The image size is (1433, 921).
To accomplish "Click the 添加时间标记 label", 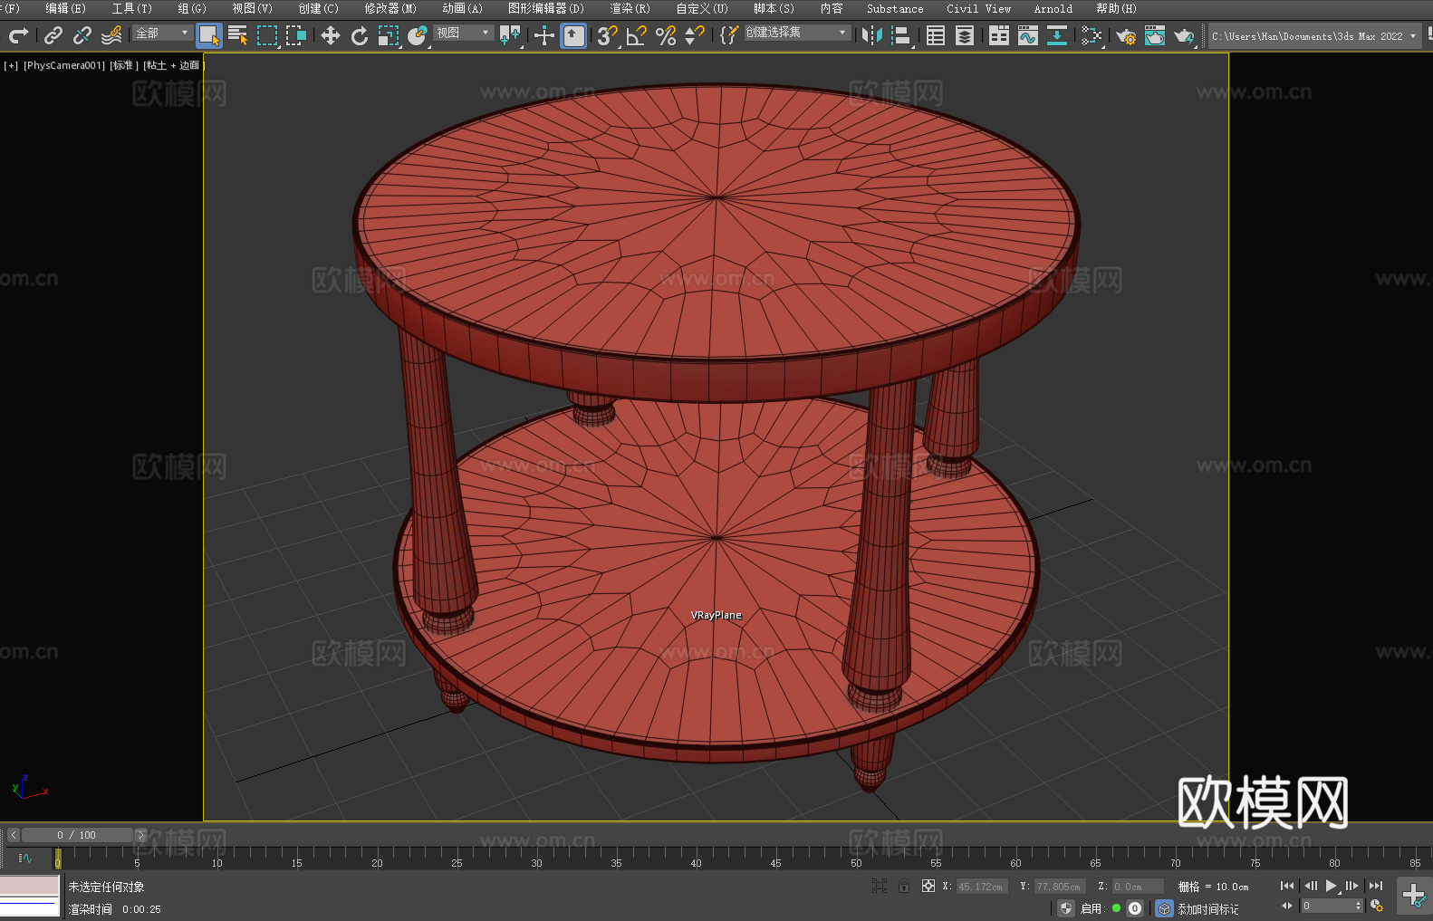I will pos(1207,908).
